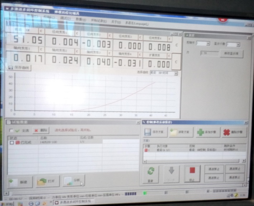Click the analysis button with chart icon
This screenshot has height=206, width=254.
point(73,181)
